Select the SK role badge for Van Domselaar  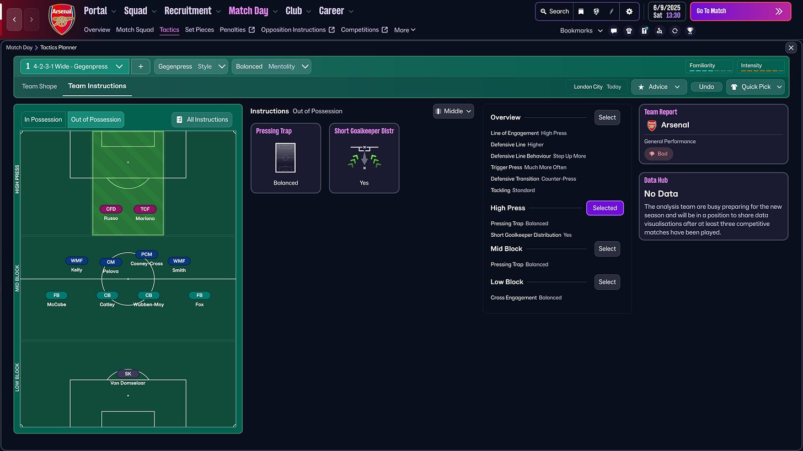tap(128, 374)
